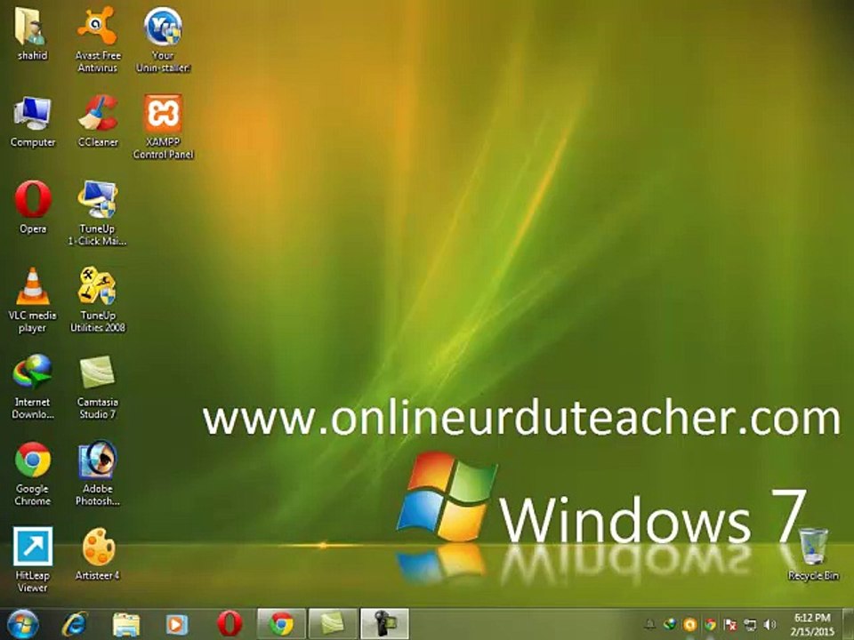Switch to Camtasia Recorder taskbar button

(384, 624)
